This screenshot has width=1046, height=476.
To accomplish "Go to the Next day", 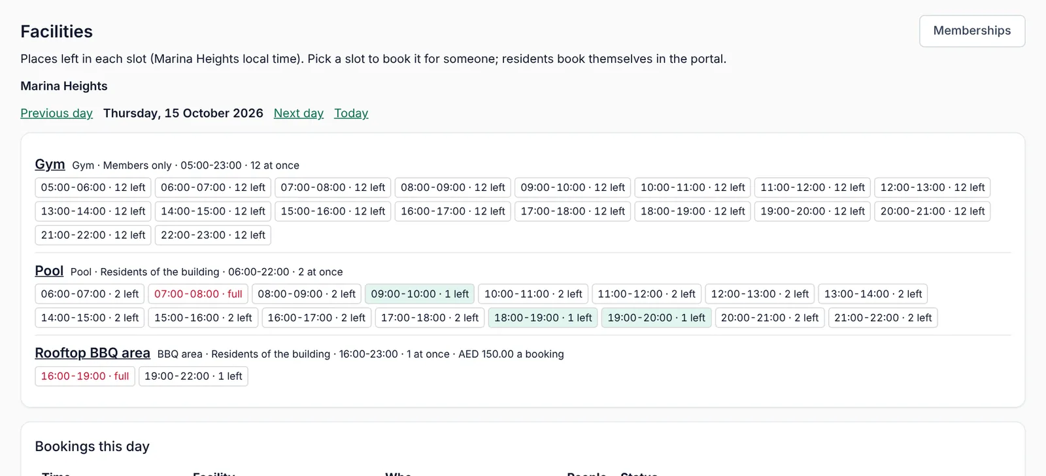I will pos(299,113).
